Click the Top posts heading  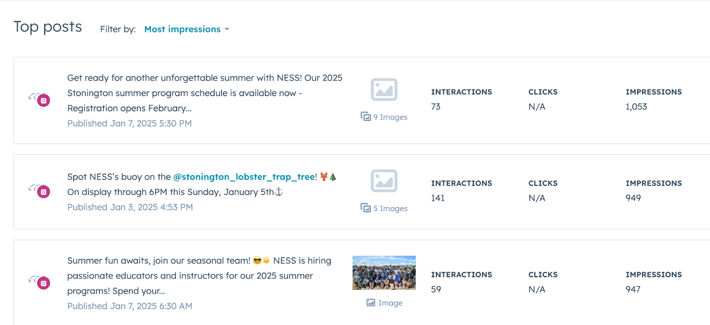coord(48,27)
